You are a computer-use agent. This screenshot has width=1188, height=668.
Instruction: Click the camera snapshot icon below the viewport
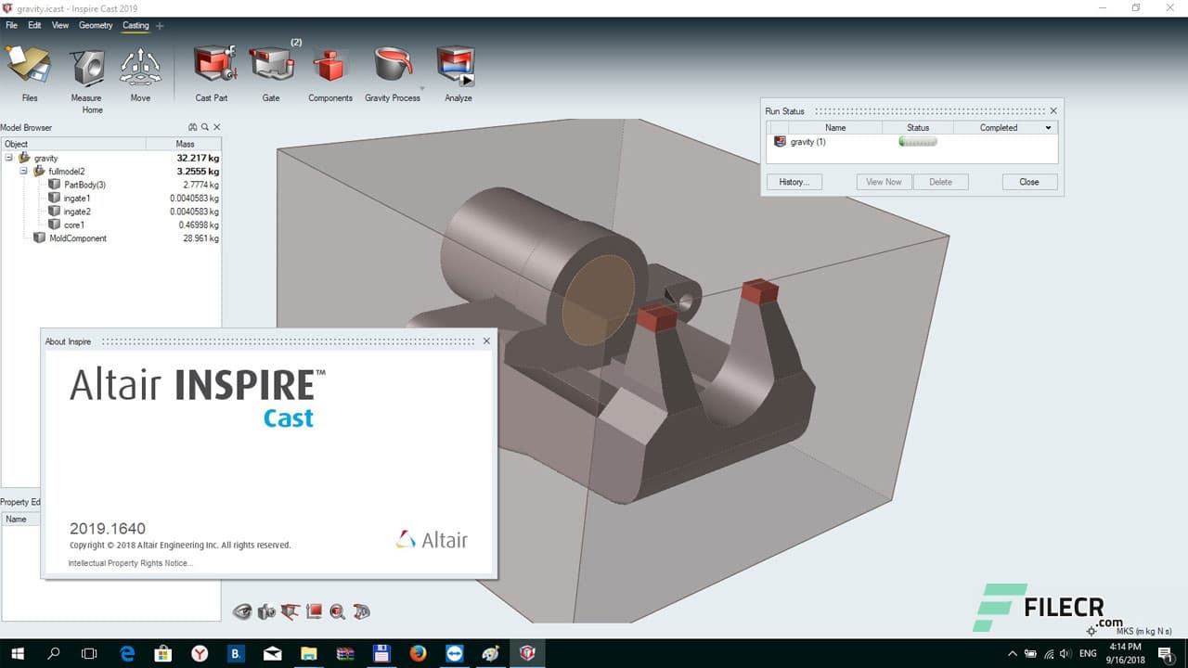(266, 611)
